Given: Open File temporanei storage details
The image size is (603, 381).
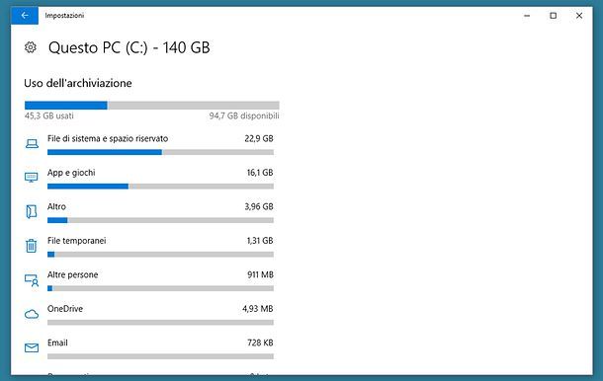Looking at the screenshot, I should [76, 241].
